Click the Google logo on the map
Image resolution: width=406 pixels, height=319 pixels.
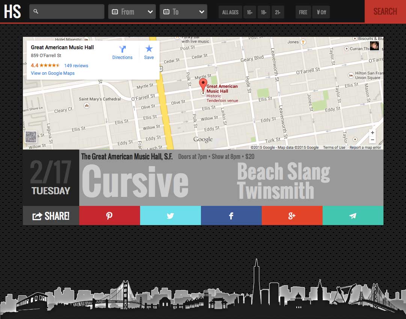tap(203, 139)
